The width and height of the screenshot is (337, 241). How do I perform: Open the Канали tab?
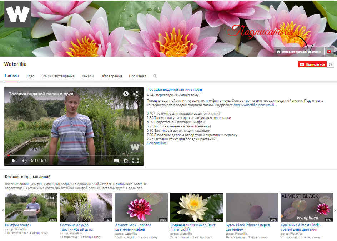click(87, 76)
